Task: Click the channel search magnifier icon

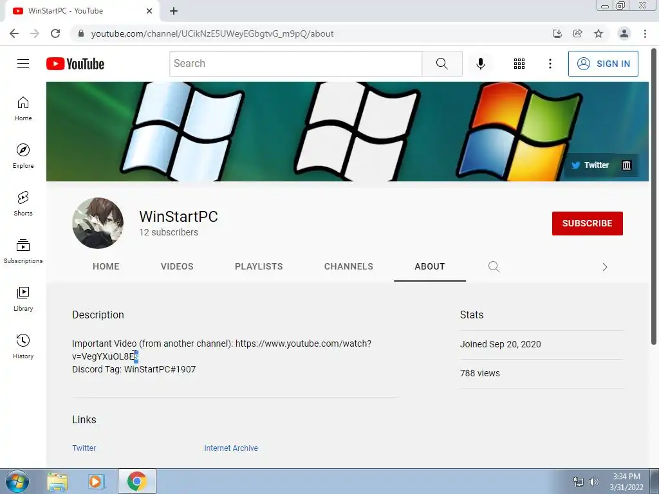Action: 494,267
